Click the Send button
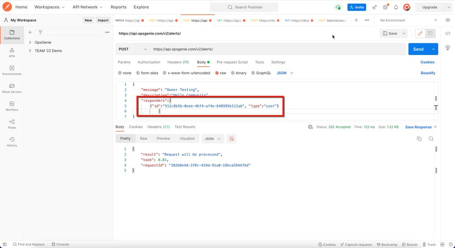The image size is (455, 248). click(419, 49)
